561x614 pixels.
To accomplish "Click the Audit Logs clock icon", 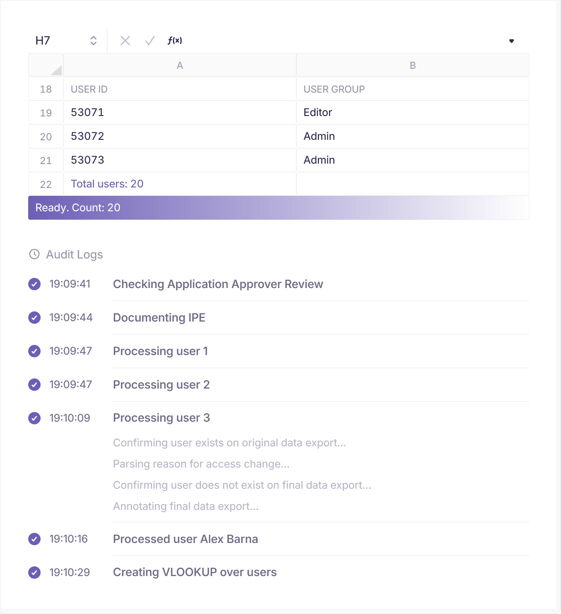I will pyautogui.click(x=34, y=254).
